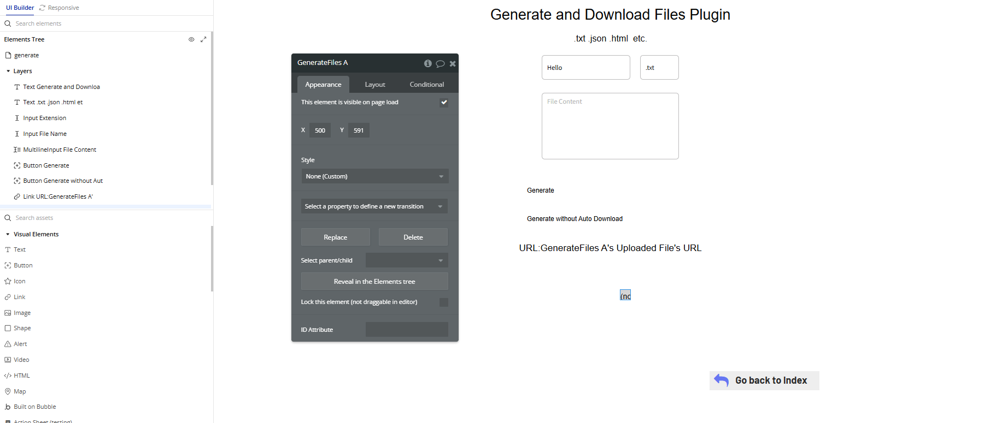The image size is (990, 423).
Task: Click the ID Attribute input field
Action: click(x=407, y=330)
